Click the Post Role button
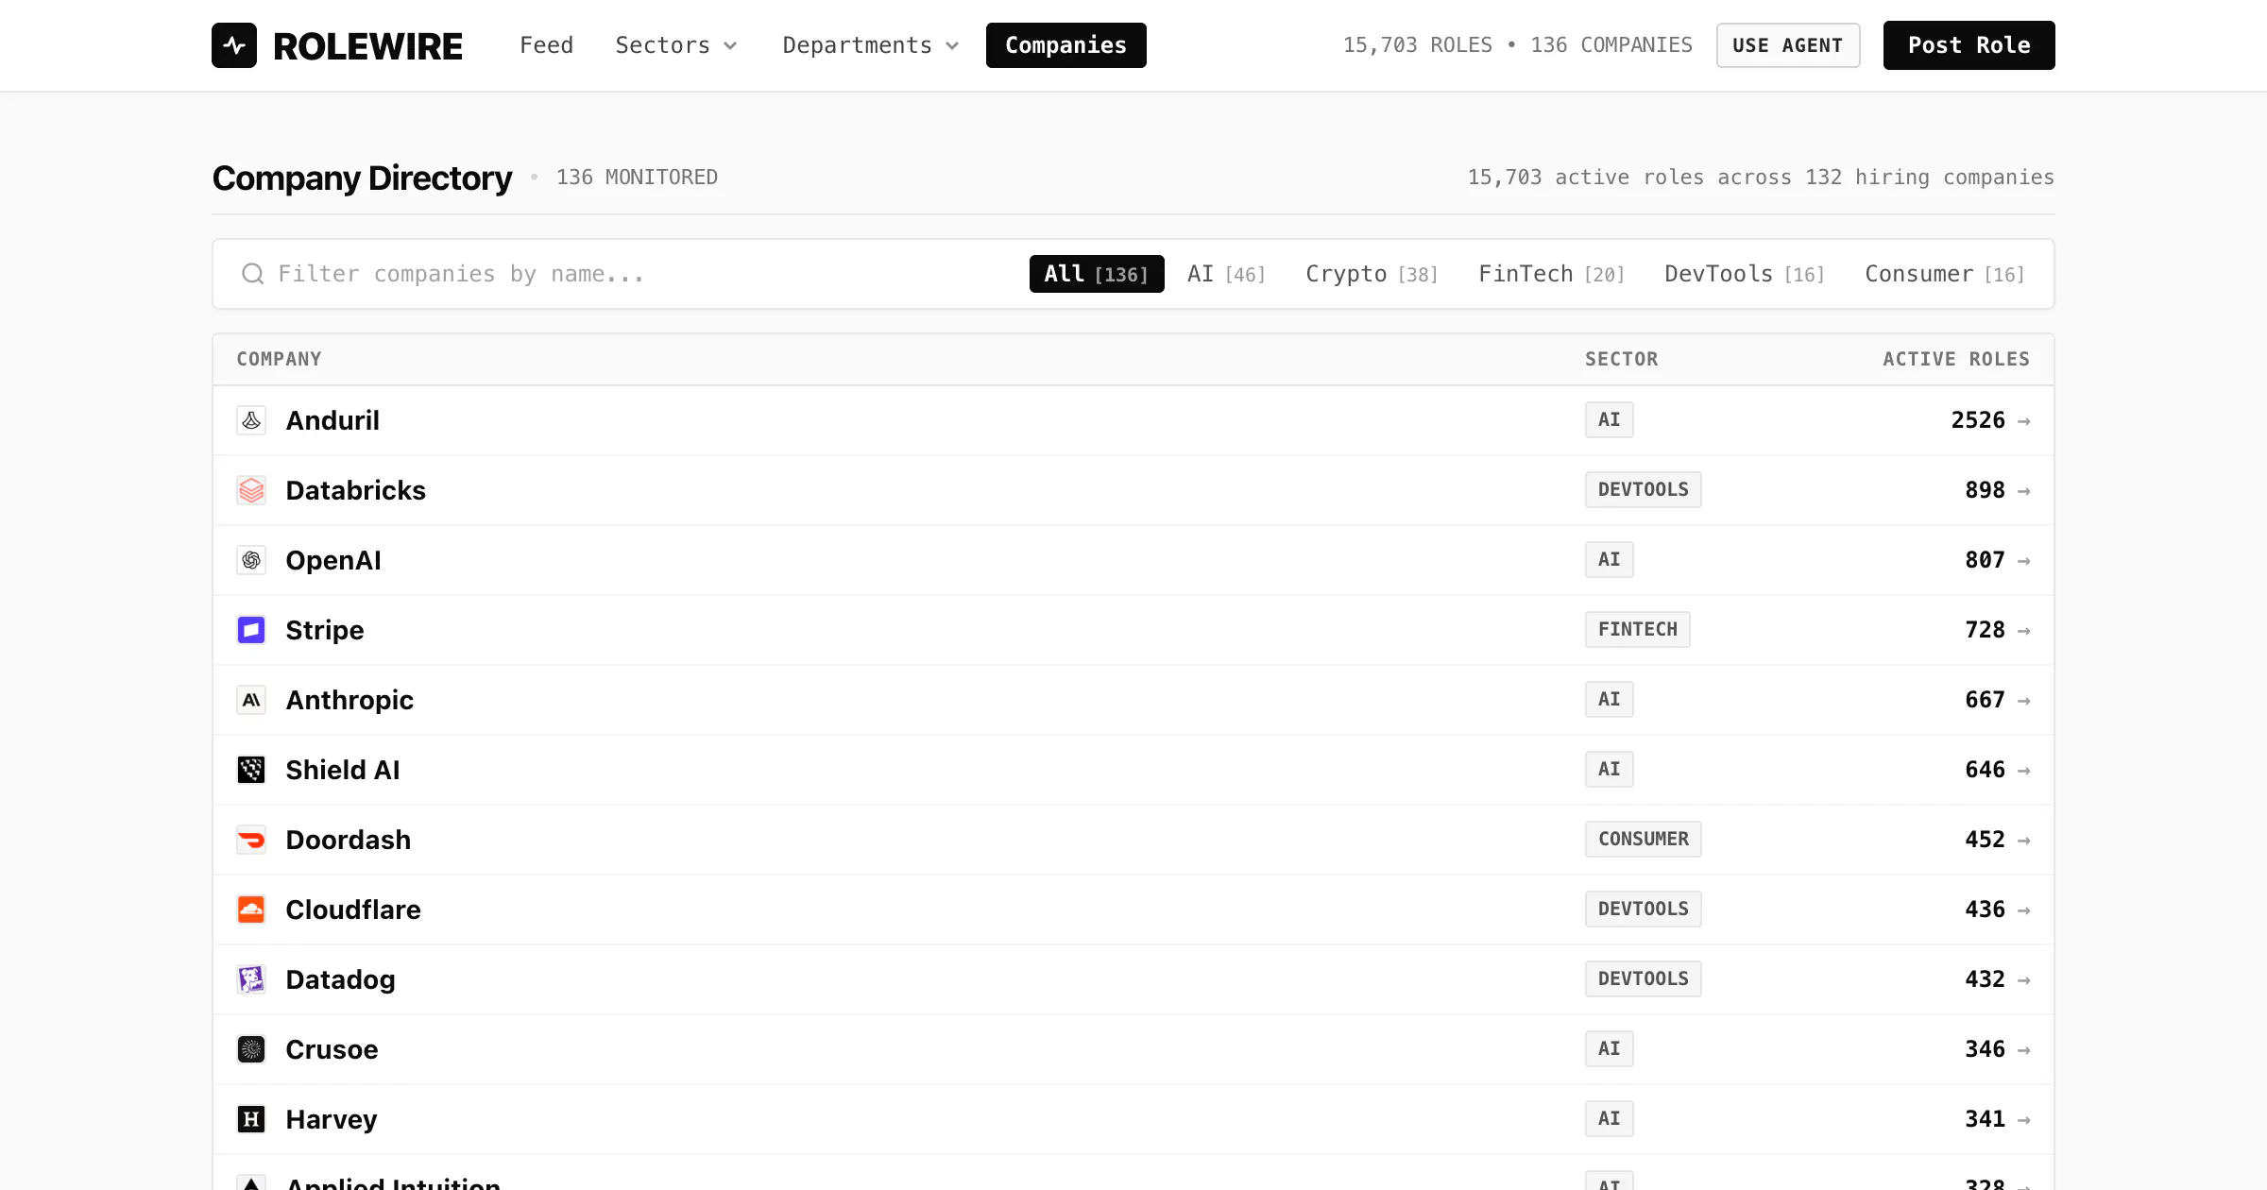Image resolution: width=2267 pixels, height=1190 pixels. pos(1969,45)
